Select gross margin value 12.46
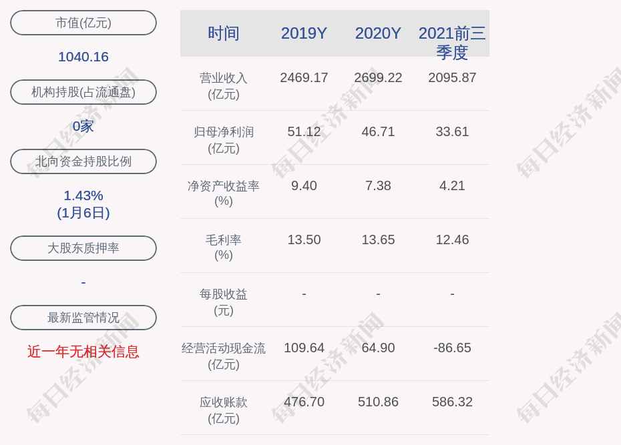The image size is (621, 445). 452,240
